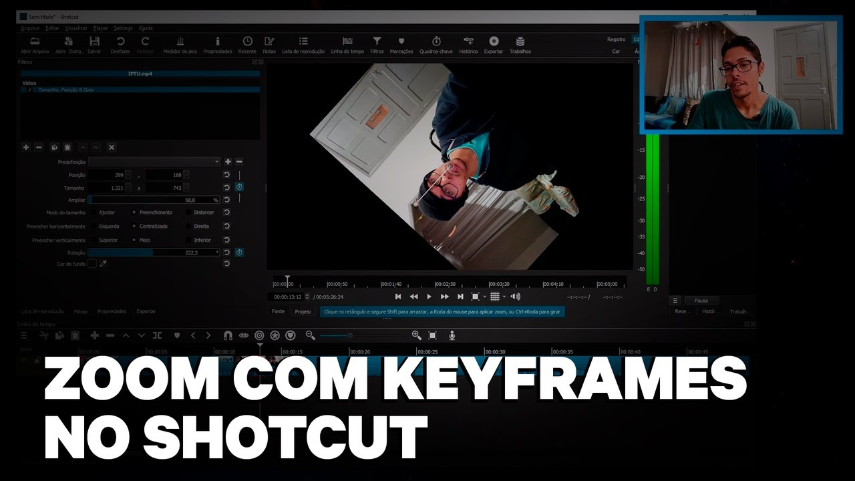
Task: Select Tamanho, Posição & Girar filter
Action: point(140,90)
